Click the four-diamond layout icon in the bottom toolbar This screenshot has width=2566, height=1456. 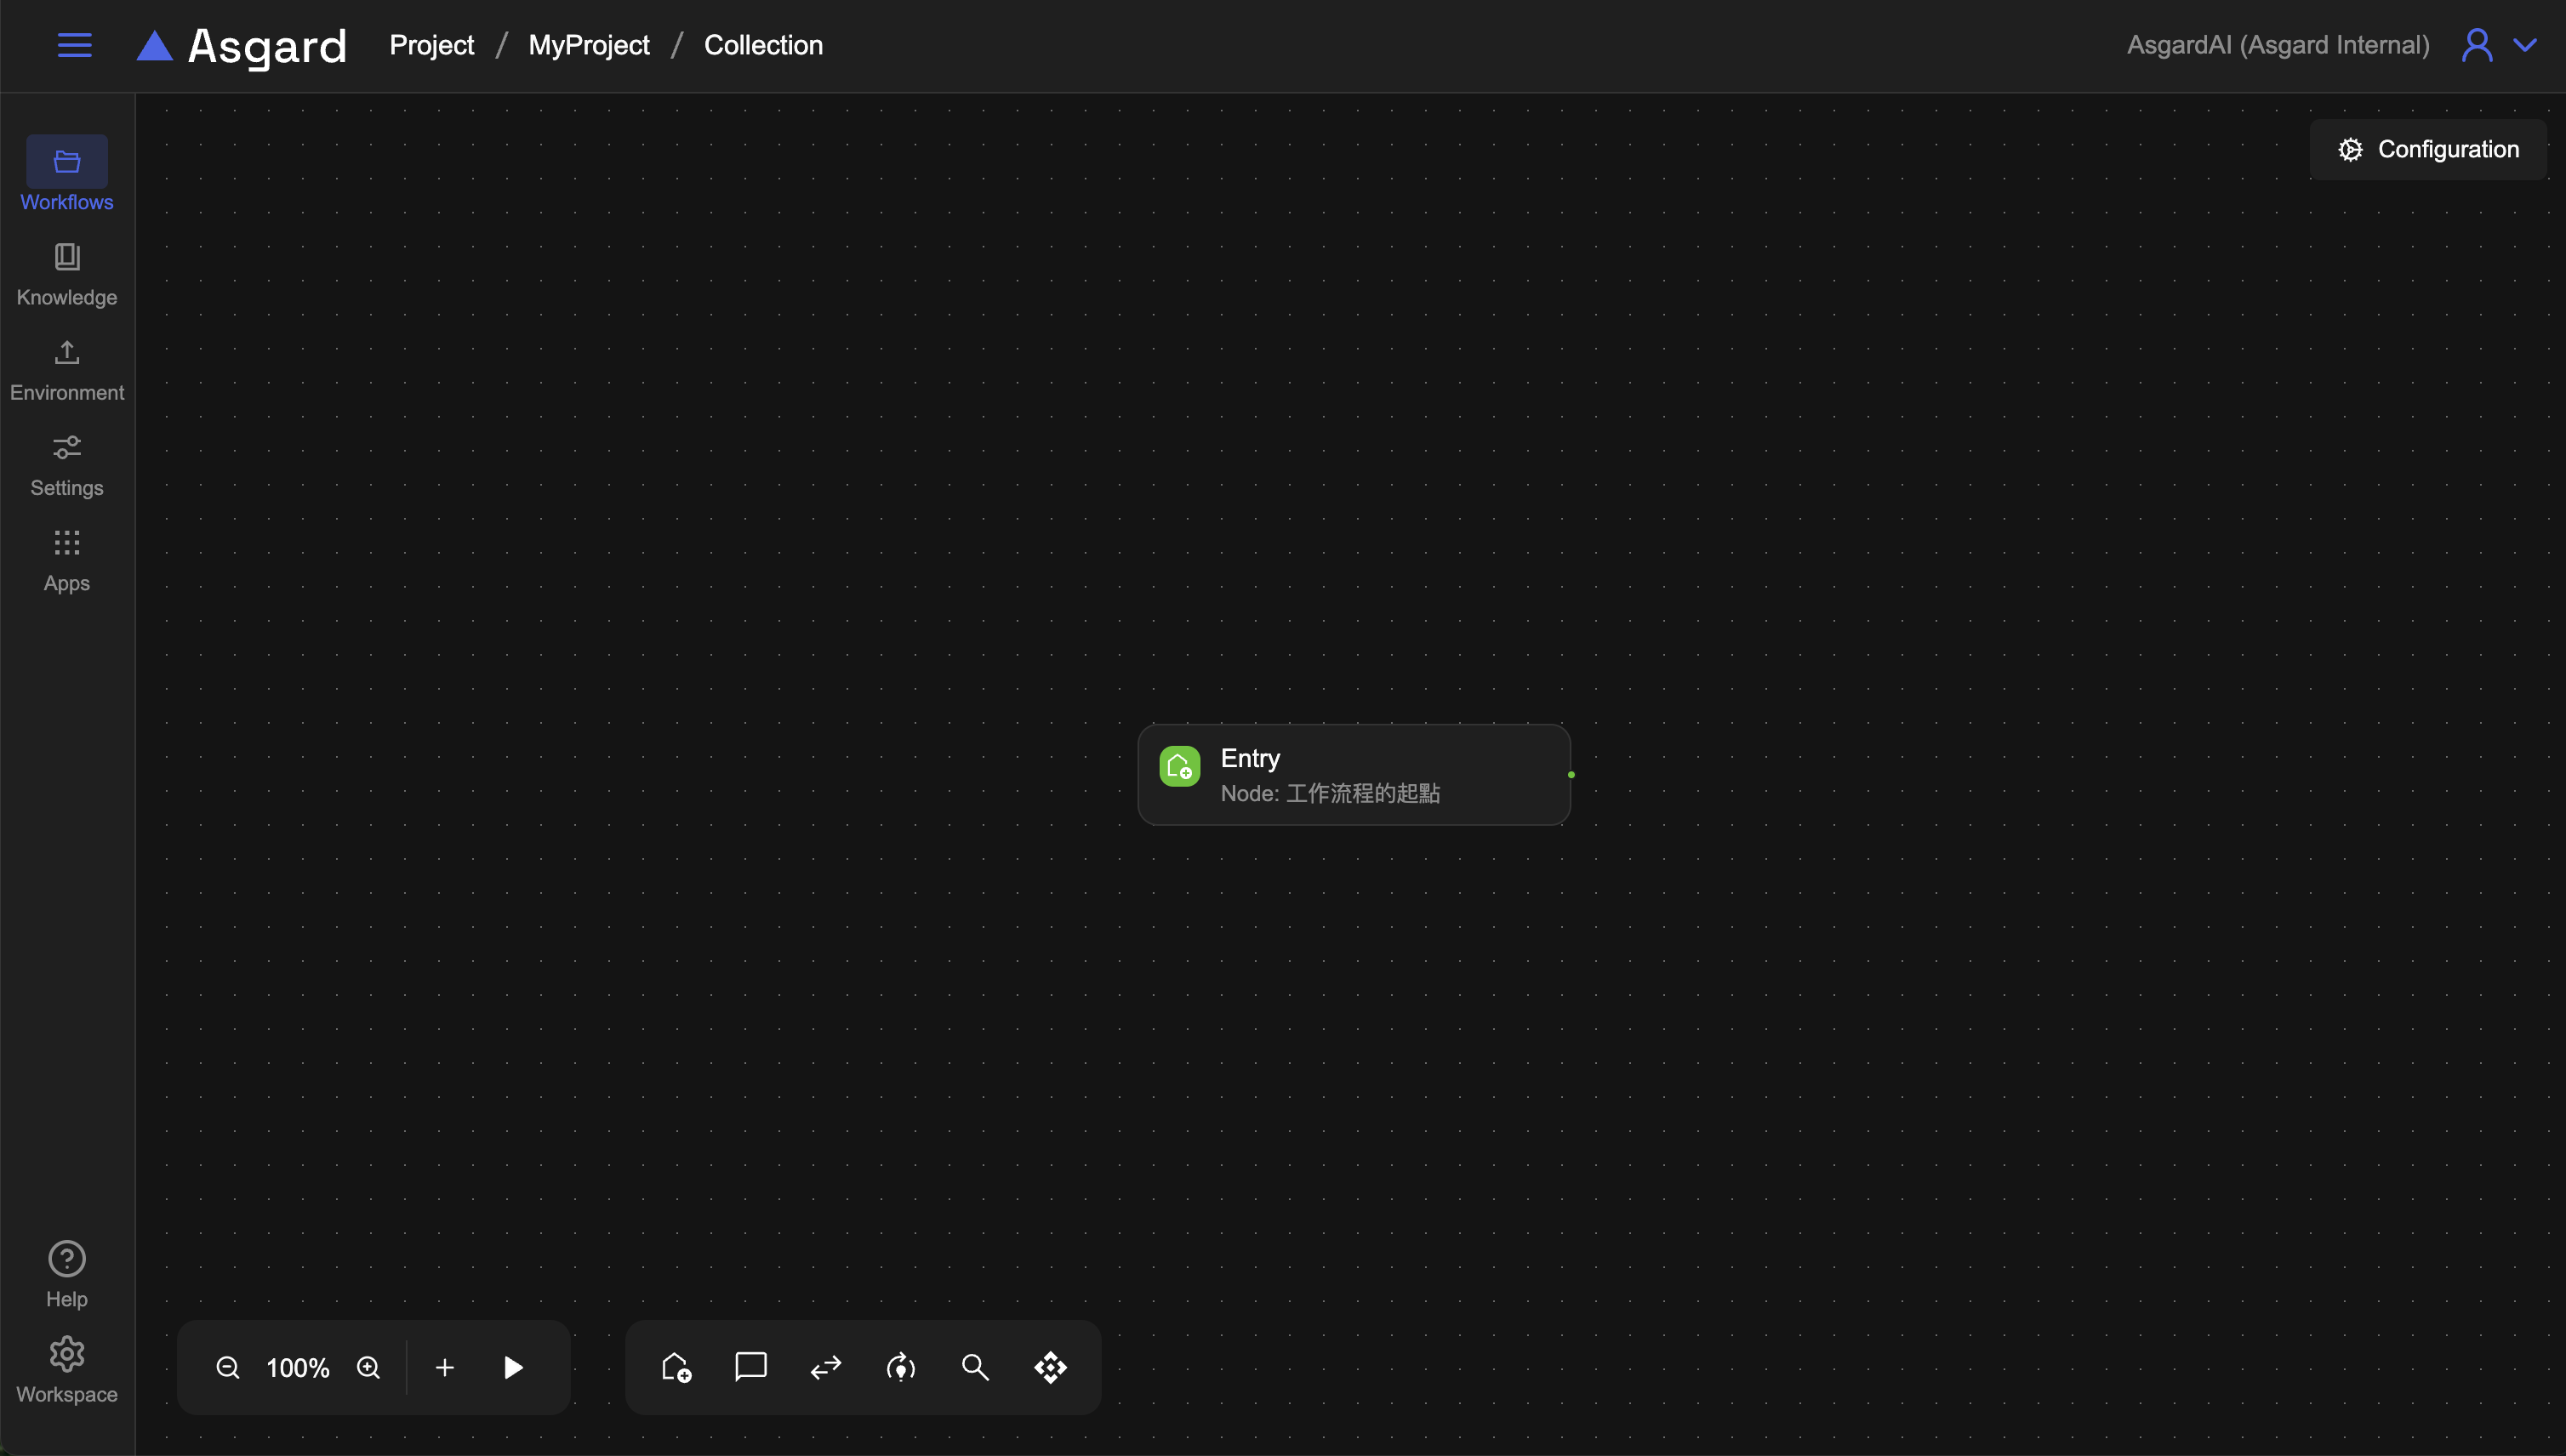tap(1051, 1367)
